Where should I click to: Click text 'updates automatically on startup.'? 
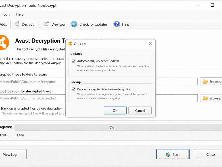[97, 70]
